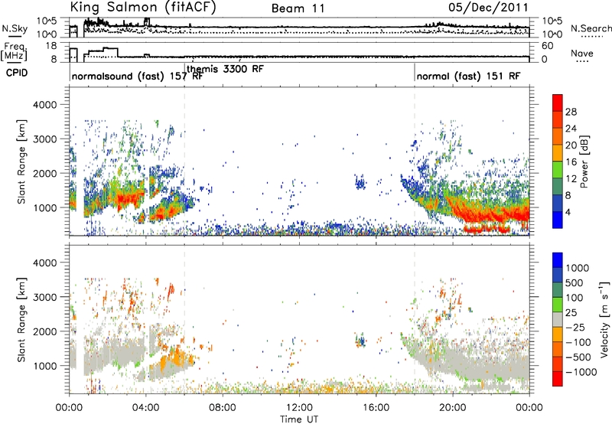Click the Power colorbar segment between 20 and 24
The height and width of the screenshot is (424, 612).
tap(558, 136)
